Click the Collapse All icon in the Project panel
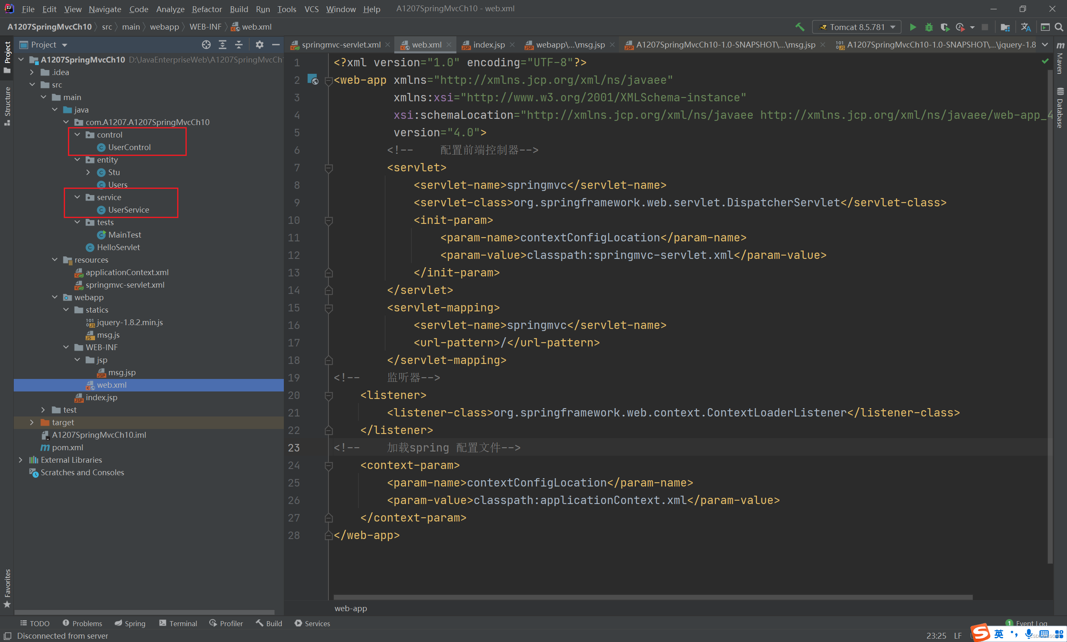The width and height of the screenshot is (1067, 642). point(238,45)
